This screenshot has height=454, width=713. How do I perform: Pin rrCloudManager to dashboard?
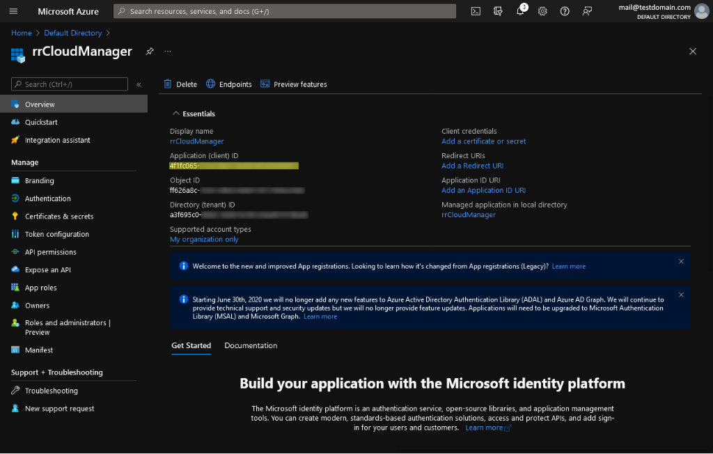(150, 52)
